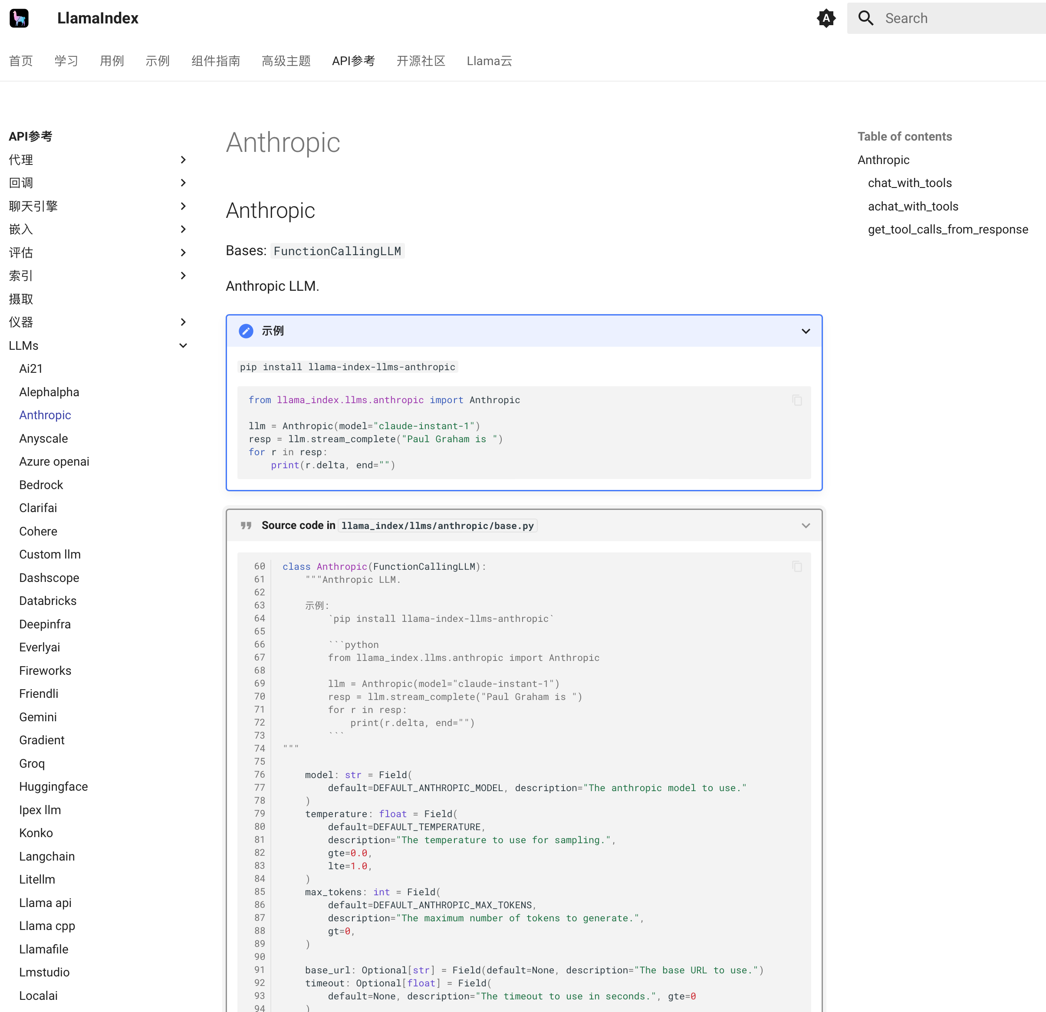Switch to the 组件指南 tab
Viewport: 1046px width, 1012px height.
tap(216, 61)
